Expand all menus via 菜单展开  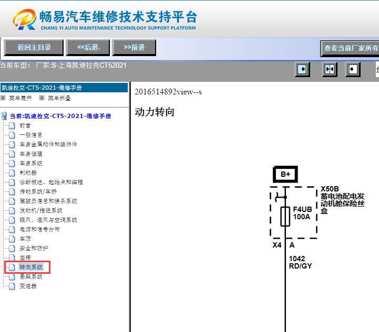click(x=21, y=98)
